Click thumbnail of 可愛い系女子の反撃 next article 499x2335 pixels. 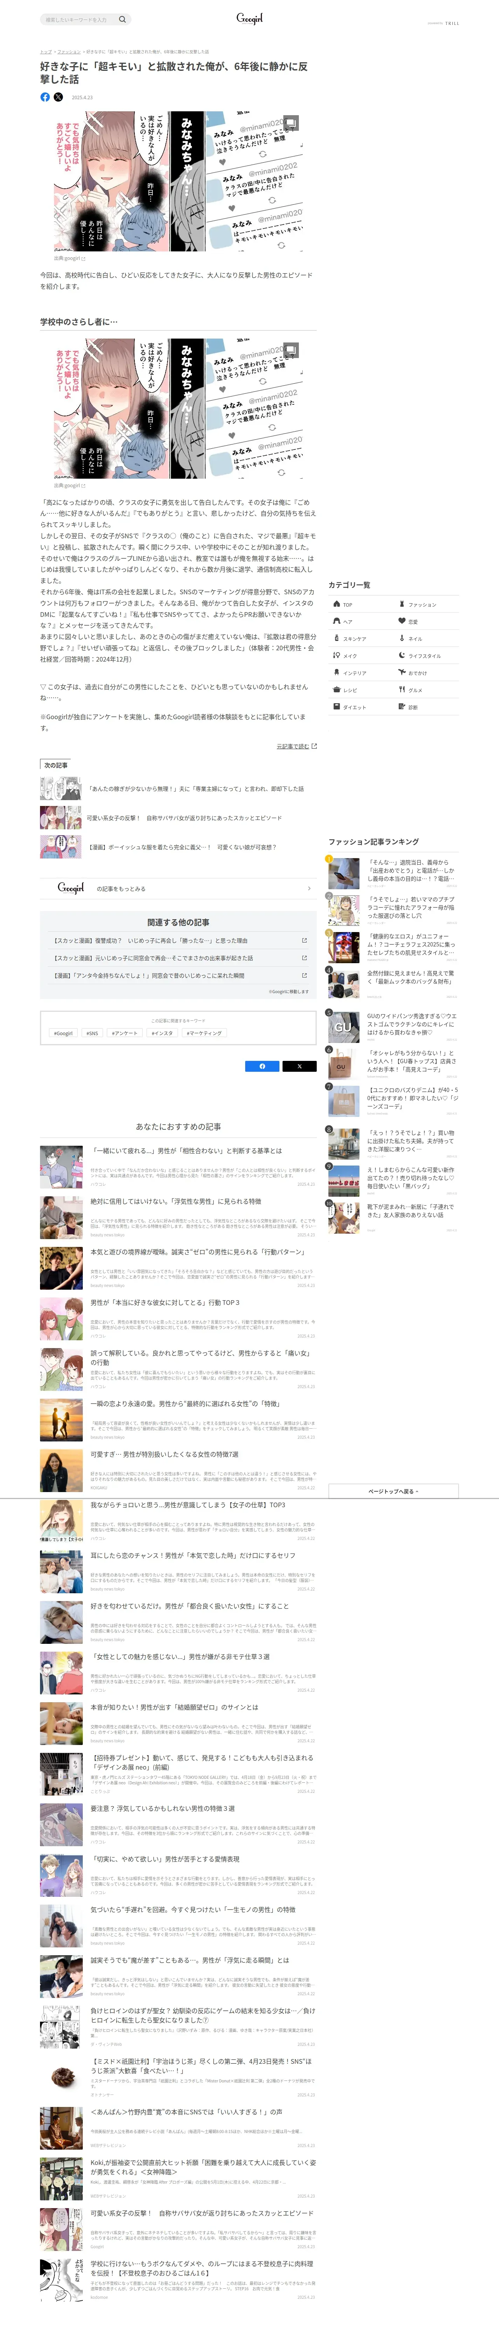tap(60, 818)
